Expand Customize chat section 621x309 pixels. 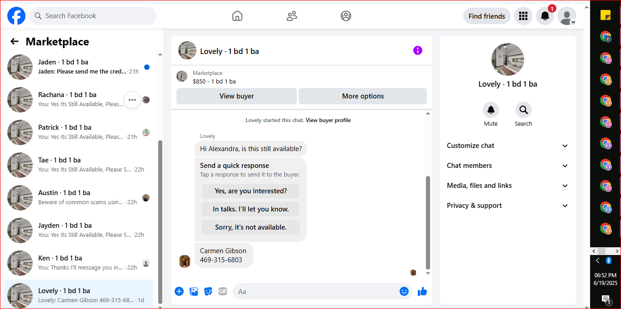pyautogui.click(x=508, y=146)
